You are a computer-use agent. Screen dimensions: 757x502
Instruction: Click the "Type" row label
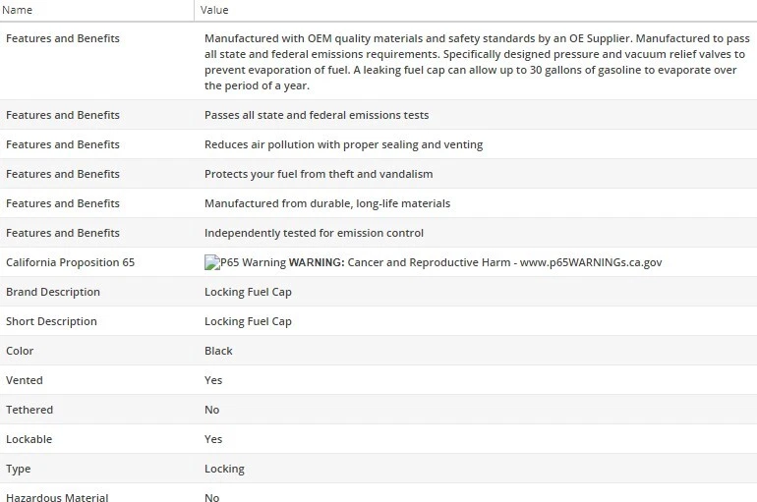[19, 469]
